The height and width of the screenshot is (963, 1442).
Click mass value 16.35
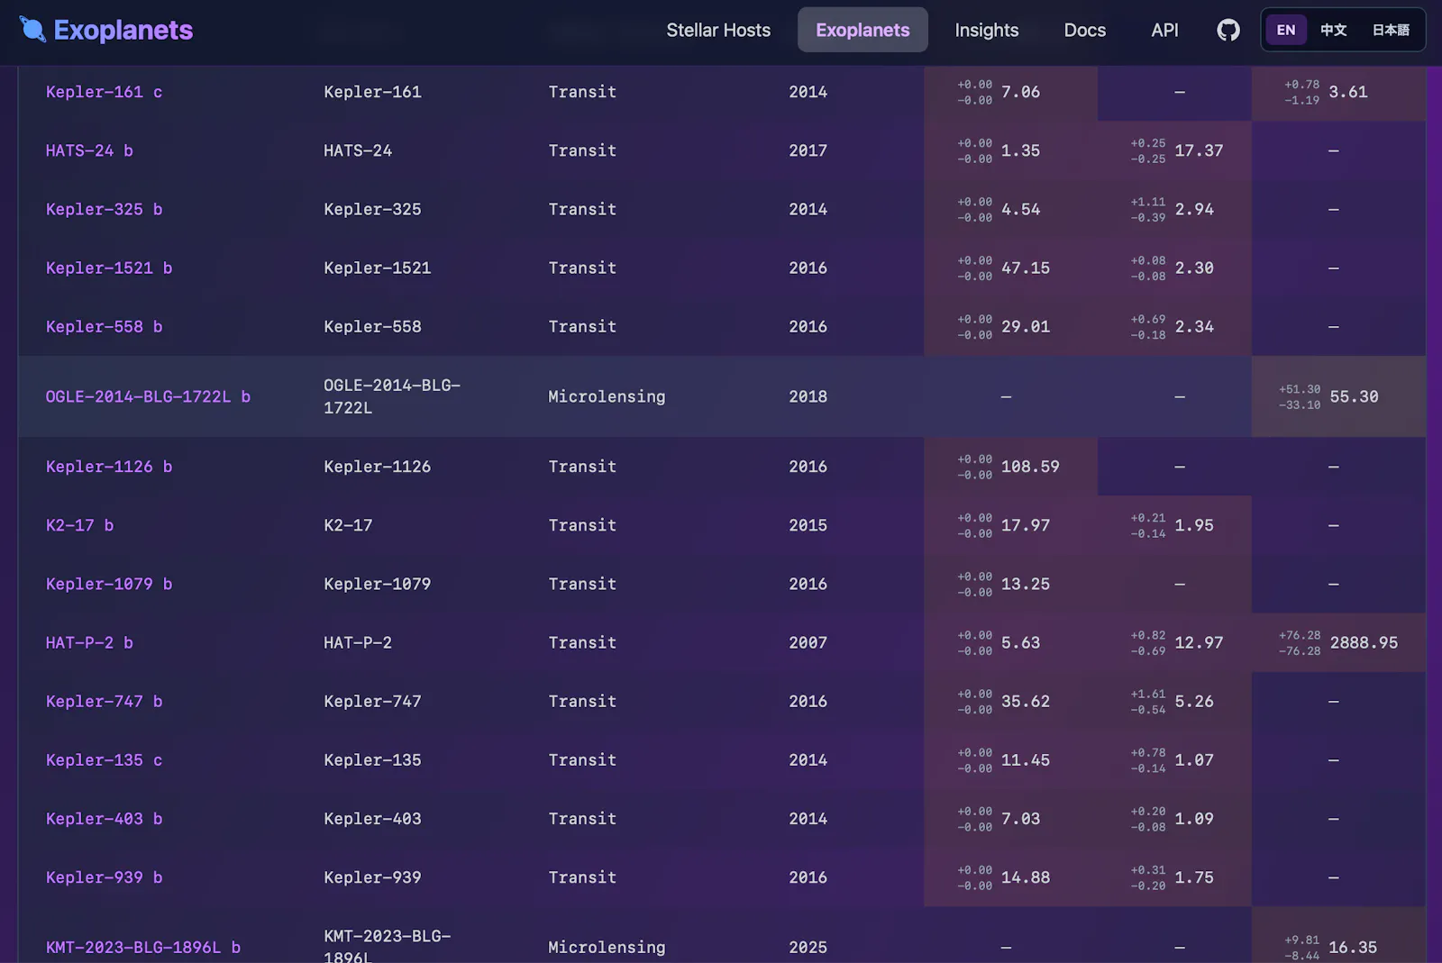click(x=1353, y=947)
